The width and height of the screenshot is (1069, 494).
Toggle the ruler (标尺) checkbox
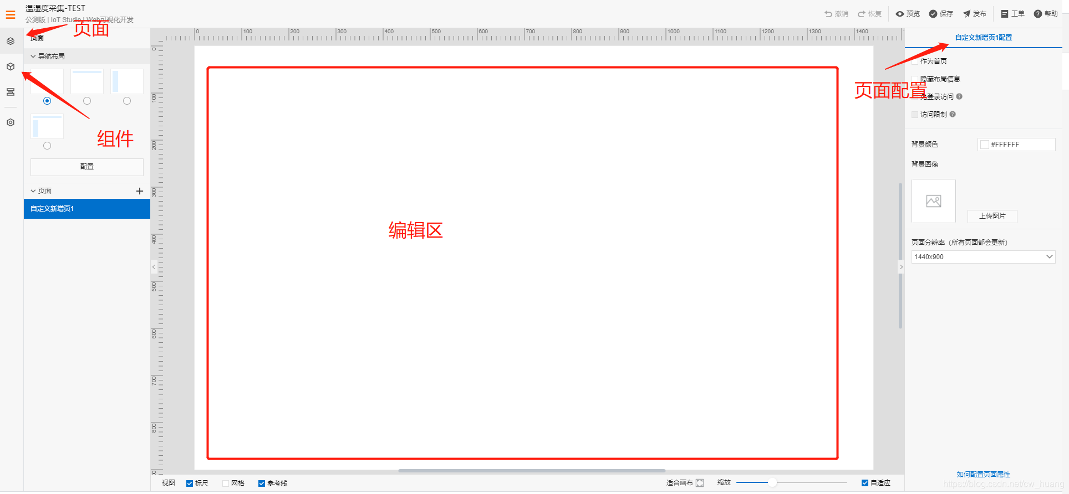pyautogui.click(x=190, y=483)
